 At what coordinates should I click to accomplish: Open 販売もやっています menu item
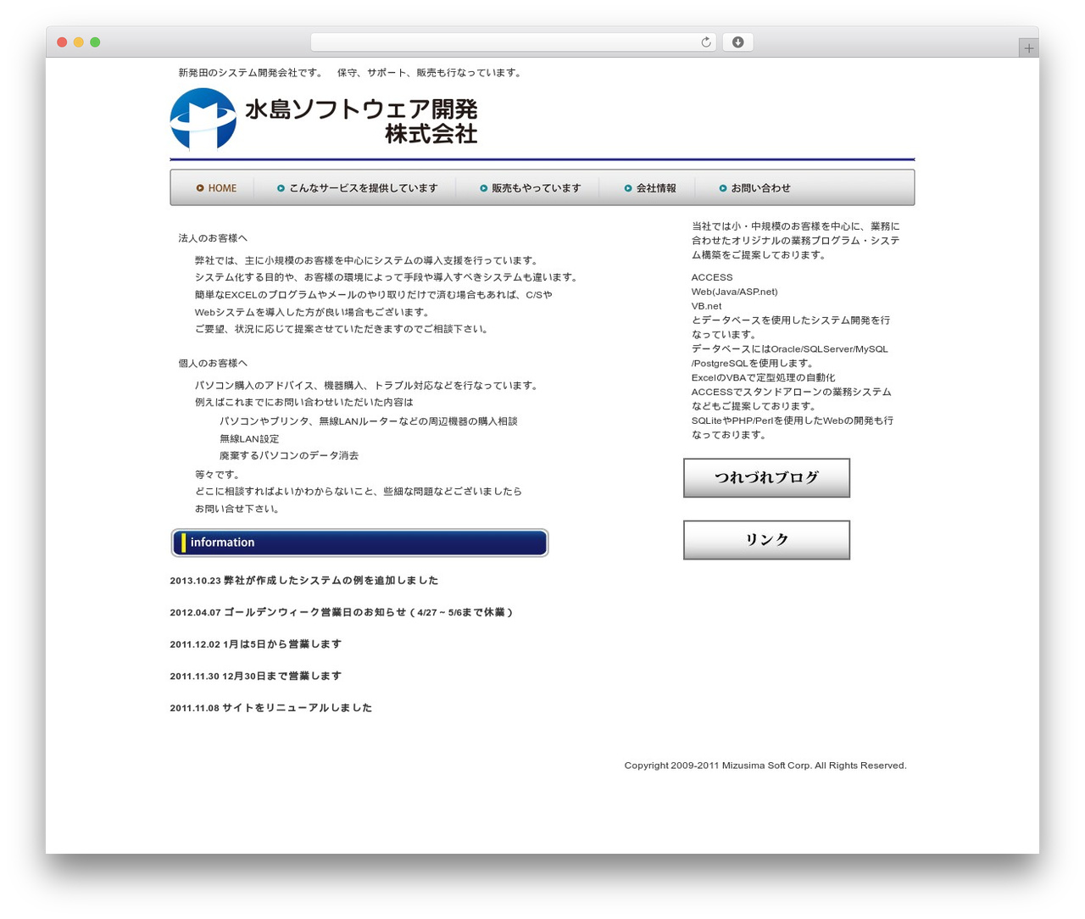[531, 188]
